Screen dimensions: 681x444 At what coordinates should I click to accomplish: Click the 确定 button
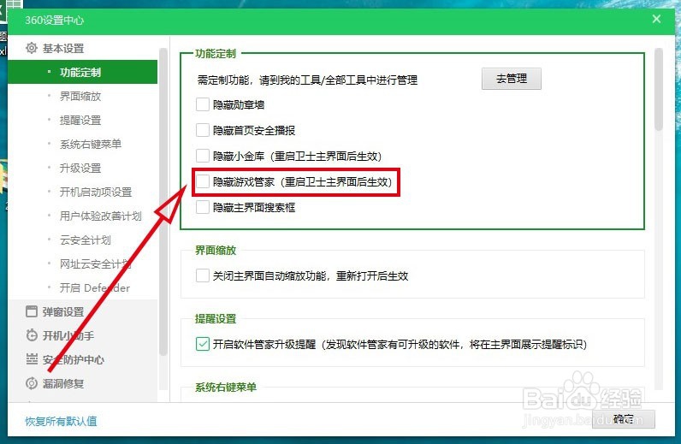click(x=623, y=419)
